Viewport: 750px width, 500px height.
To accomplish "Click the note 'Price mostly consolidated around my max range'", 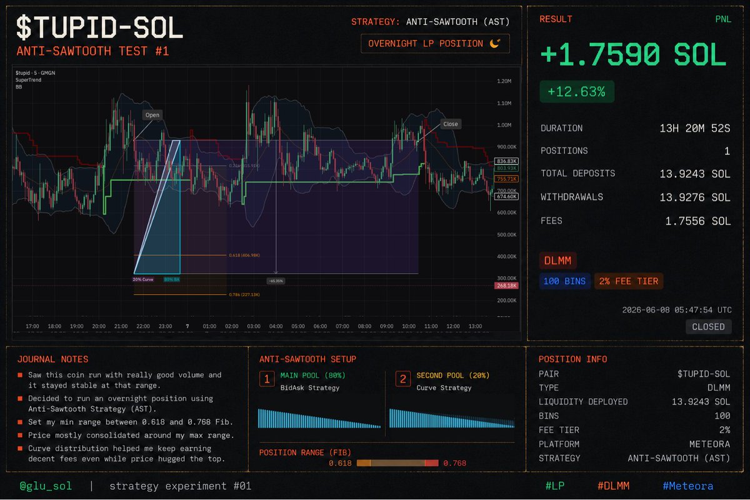I will click(131, 435).
